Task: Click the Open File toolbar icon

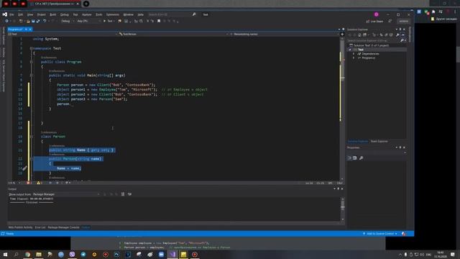Action: pos(28,21)
